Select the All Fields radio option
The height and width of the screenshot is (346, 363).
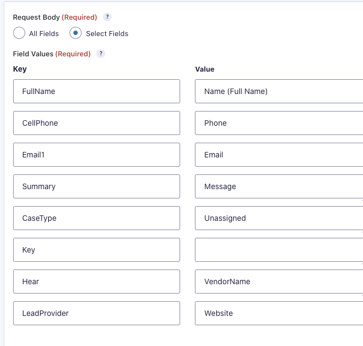19,33
